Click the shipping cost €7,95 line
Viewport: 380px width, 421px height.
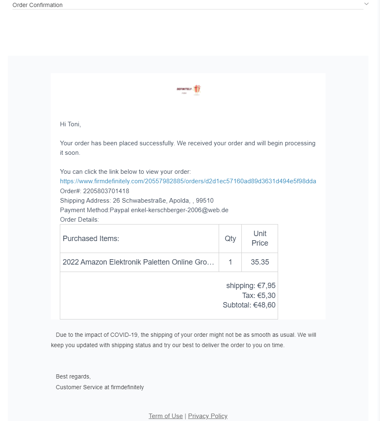[250, 286]
